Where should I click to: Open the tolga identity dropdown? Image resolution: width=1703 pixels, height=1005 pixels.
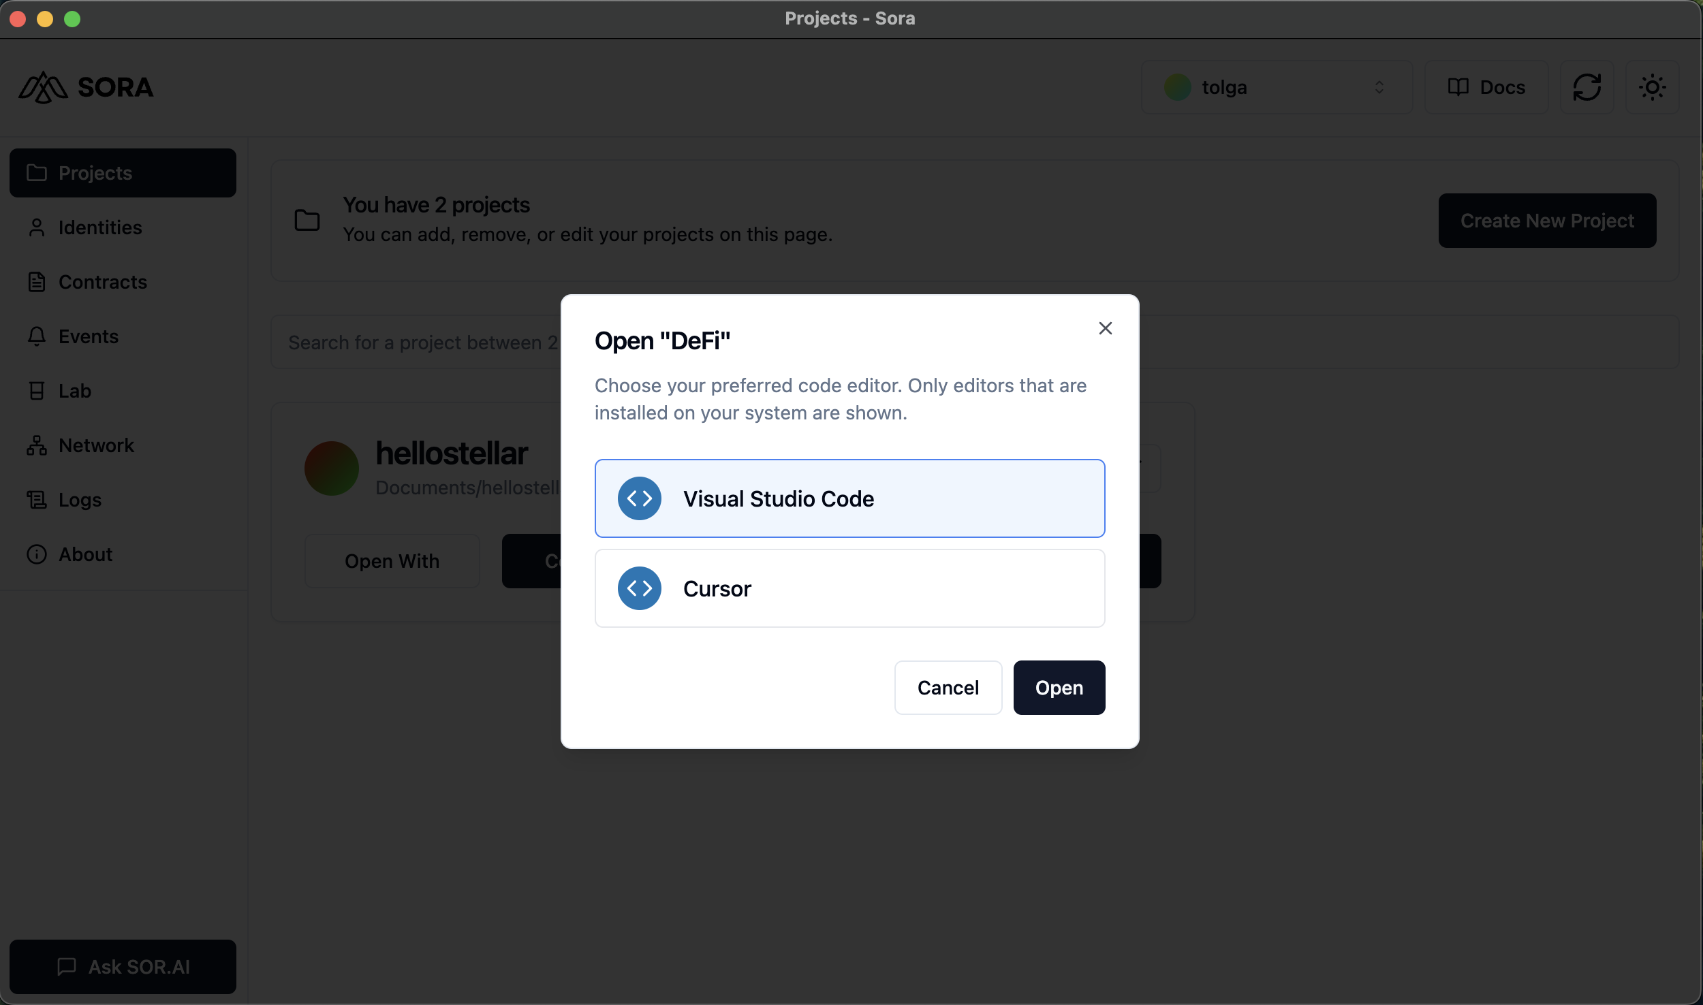pos(1277,87)
